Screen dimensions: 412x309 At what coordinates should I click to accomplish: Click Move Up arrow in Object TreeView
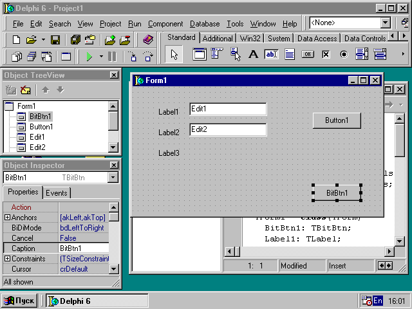46,90
